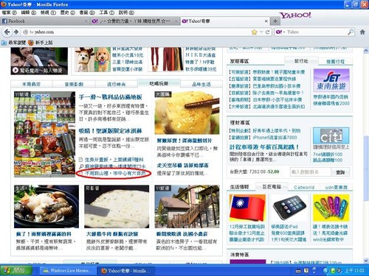Screen dimensions: 369x276
Task: Expand the URL bar history dropdown arrow
Action: tap(261, 32)
